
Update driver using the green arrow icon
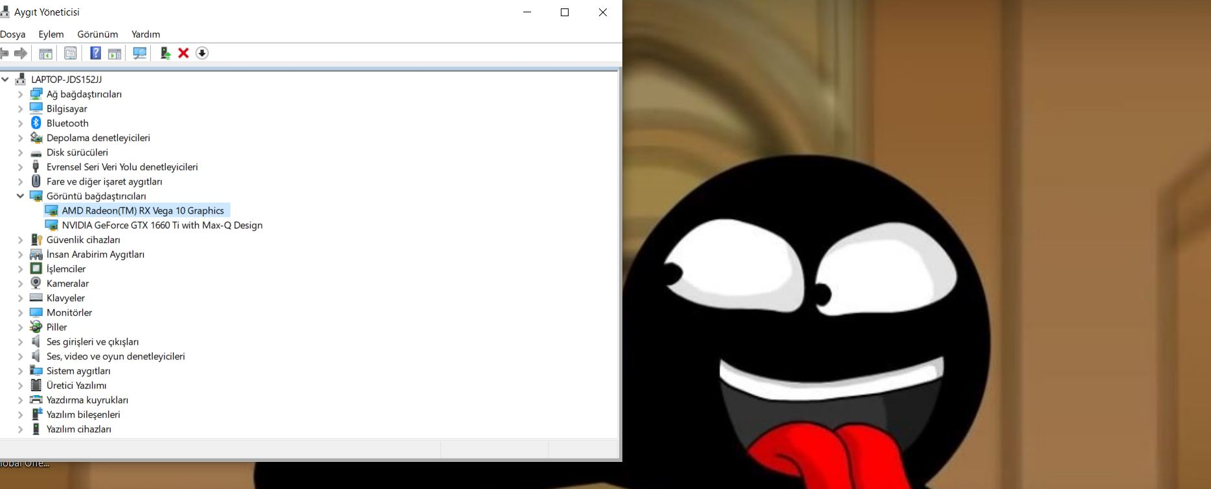(x=165, y=53)
